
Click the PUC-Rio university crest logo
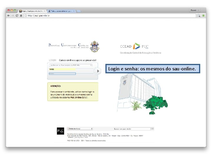click(x=95, y=46)
